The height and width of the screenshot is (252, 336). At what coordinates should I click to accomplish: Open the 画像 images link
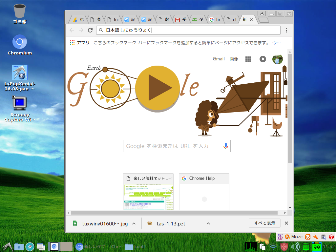tap(234, 59)
